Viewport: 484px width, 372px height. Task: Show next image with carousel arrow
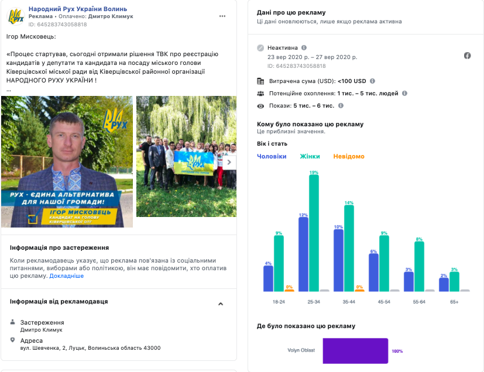tap(229, 162)
